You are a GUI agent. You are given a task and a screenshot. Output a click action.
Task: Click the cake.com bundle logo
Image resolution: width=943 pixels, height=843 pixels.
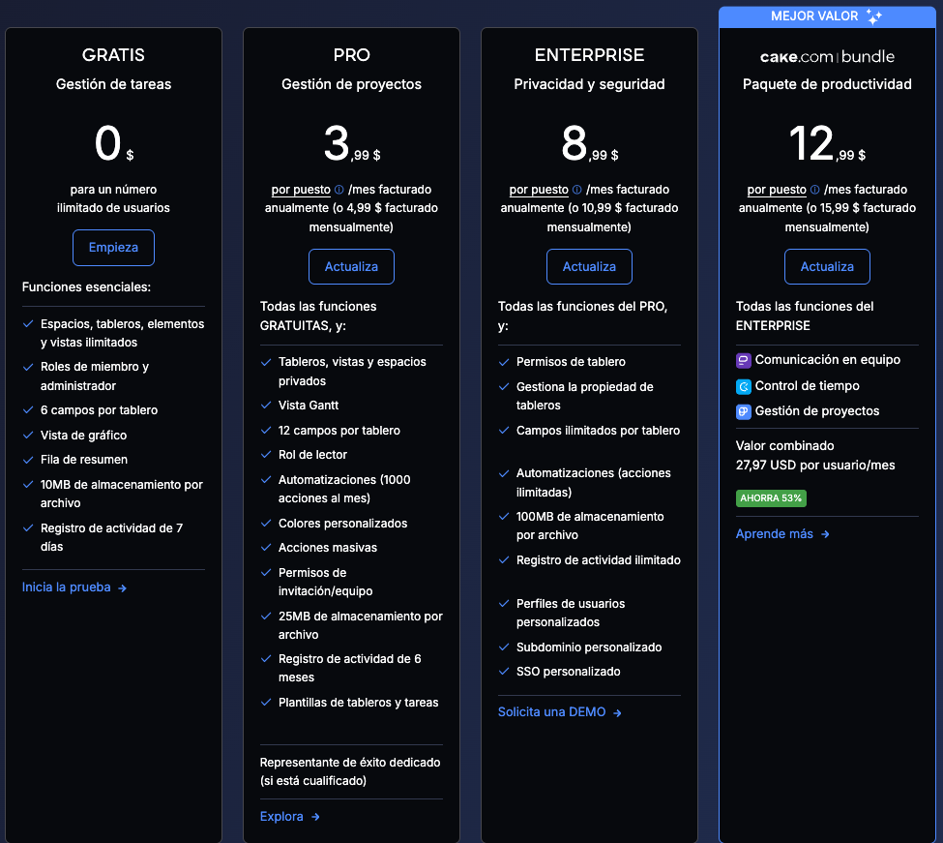(x=827, y=56)
